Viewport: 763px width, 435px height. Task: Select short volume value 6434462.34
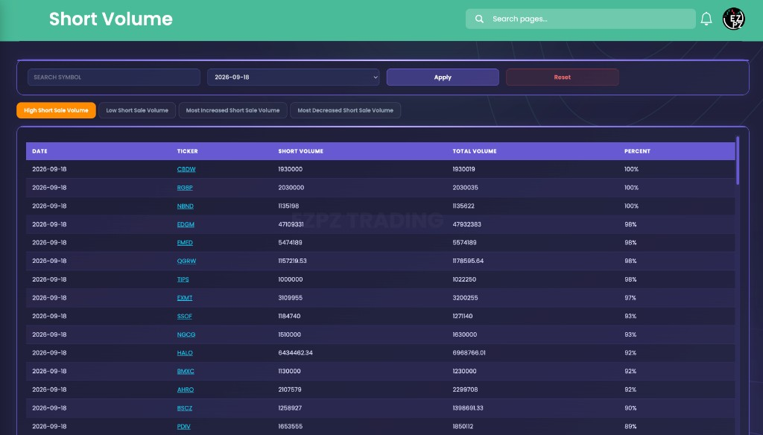(x=295, y=353)
